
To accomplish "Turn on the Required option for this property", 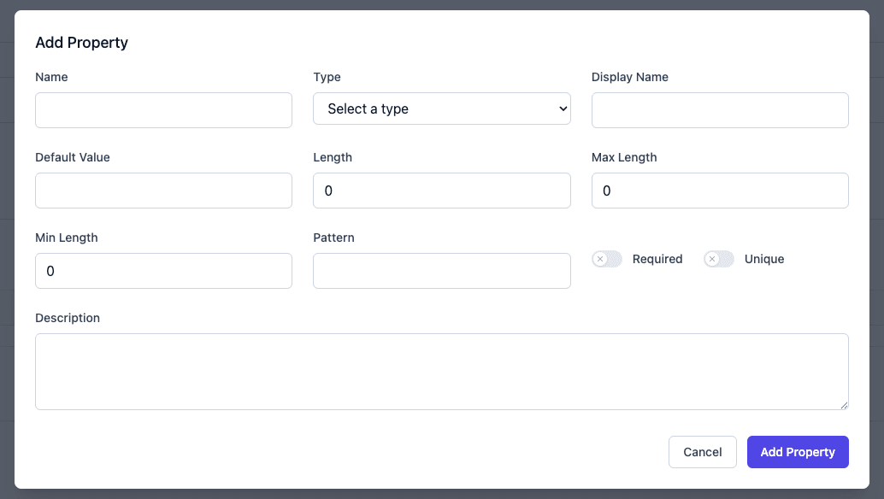I will (607, 258).
